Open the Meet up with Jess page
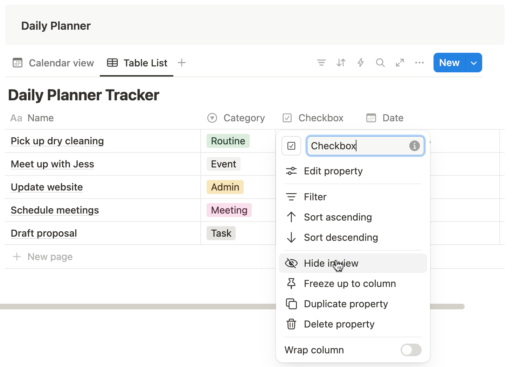This screenshot has height=367, width=513. [53, 164]
